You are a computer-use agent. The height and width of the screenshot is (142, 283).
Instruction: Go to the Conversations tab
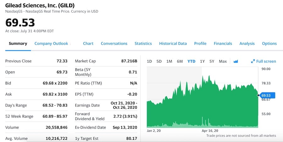tap(114, 43)
